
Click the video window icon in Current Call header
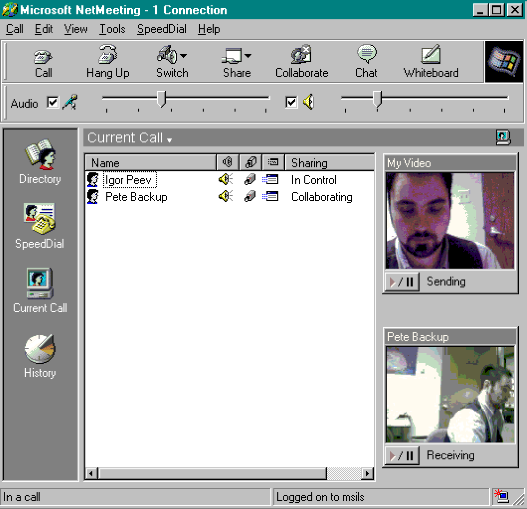503,137
